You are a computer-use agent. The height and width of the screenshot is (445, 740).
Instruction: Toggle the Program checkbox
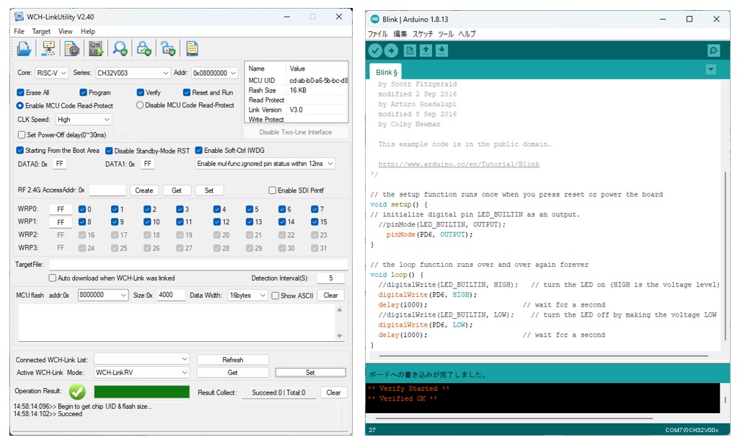pyautogui.click(x=83, y=92)
